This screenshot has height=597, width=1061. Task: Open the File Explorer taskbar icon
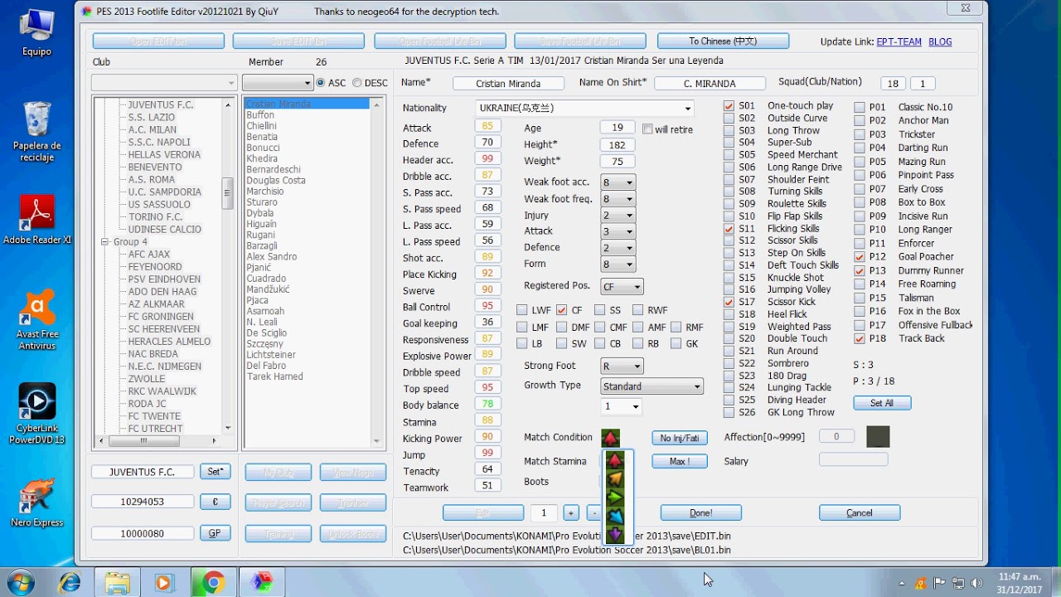click(x=117, y=583)
